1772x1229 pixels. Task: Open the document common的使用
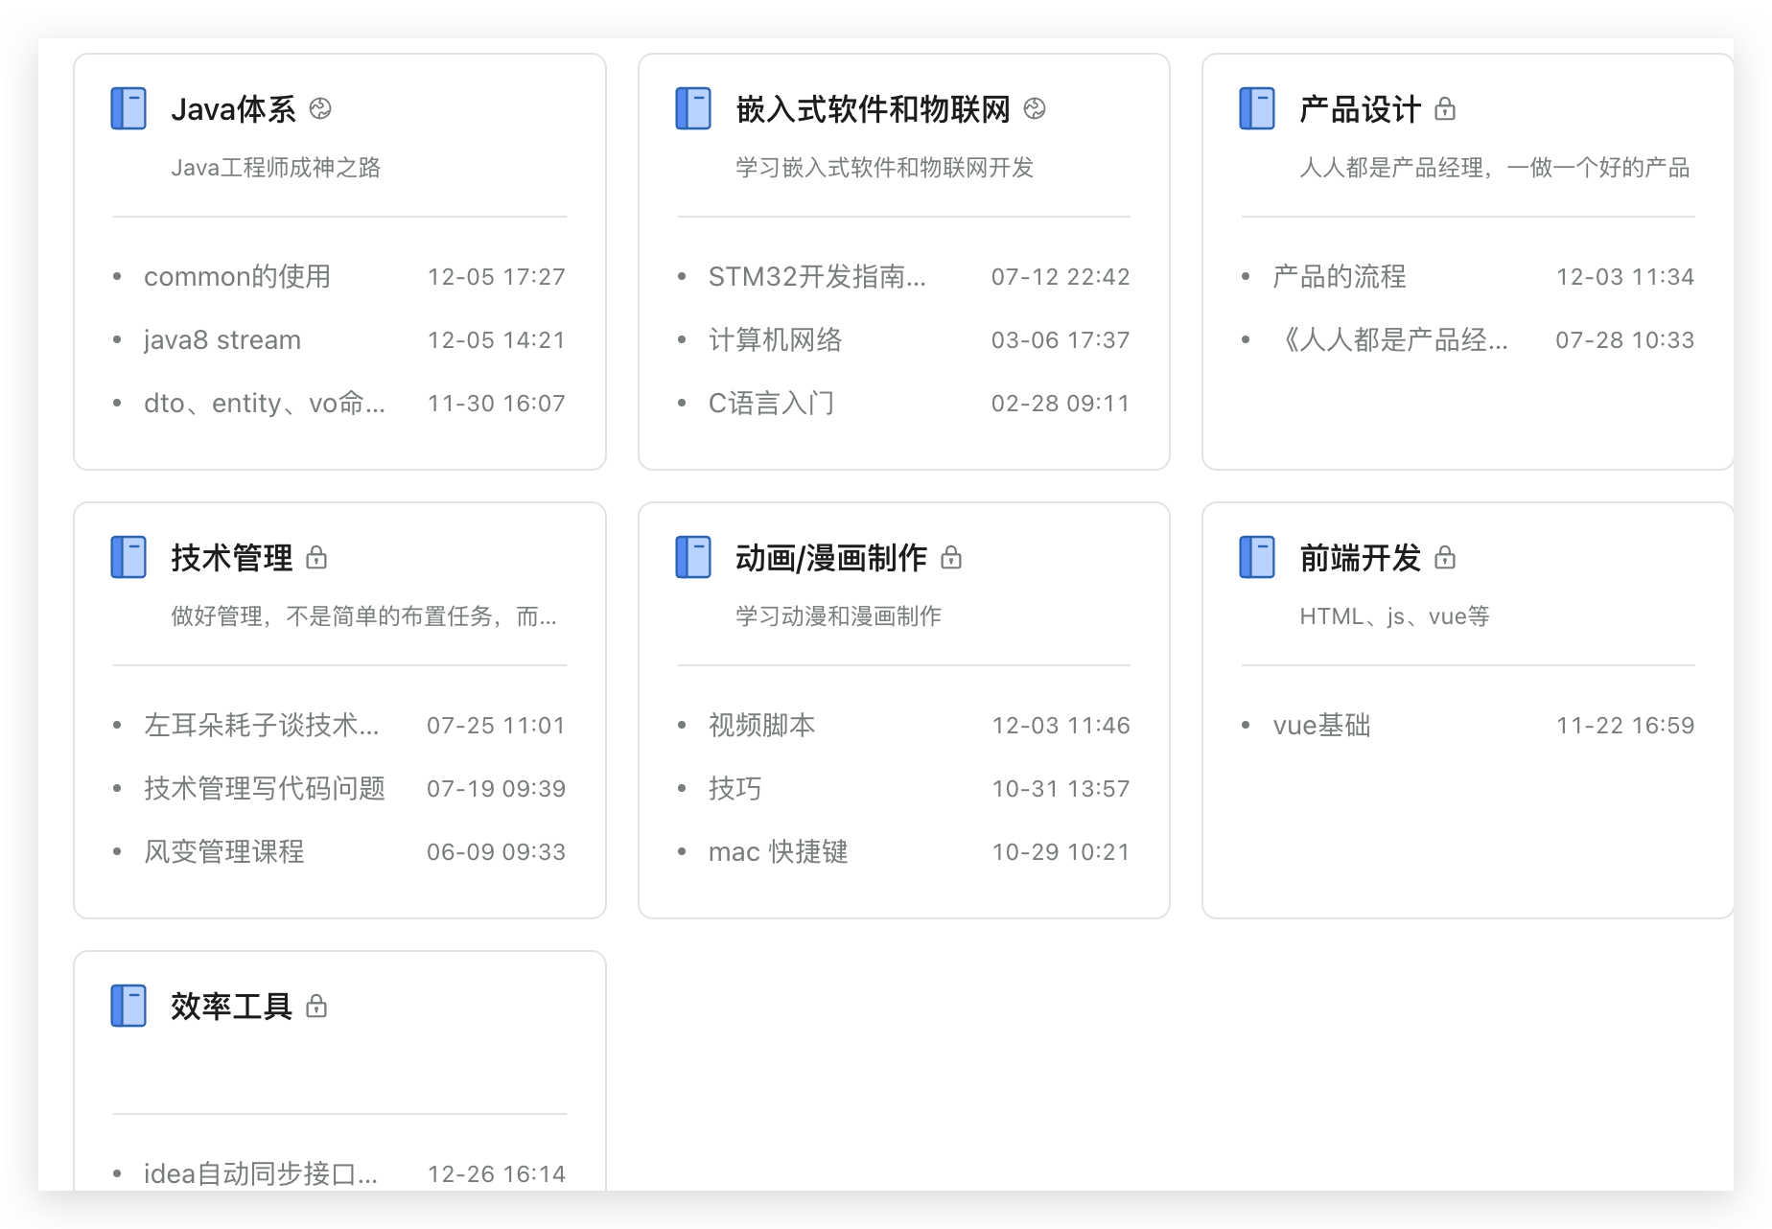pos(237,276)
